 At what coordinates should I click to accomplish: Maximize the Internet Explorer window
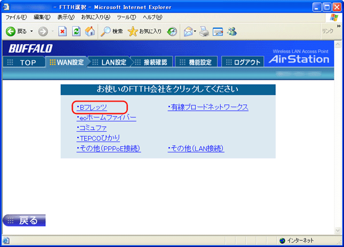click(x=327, y=7)
